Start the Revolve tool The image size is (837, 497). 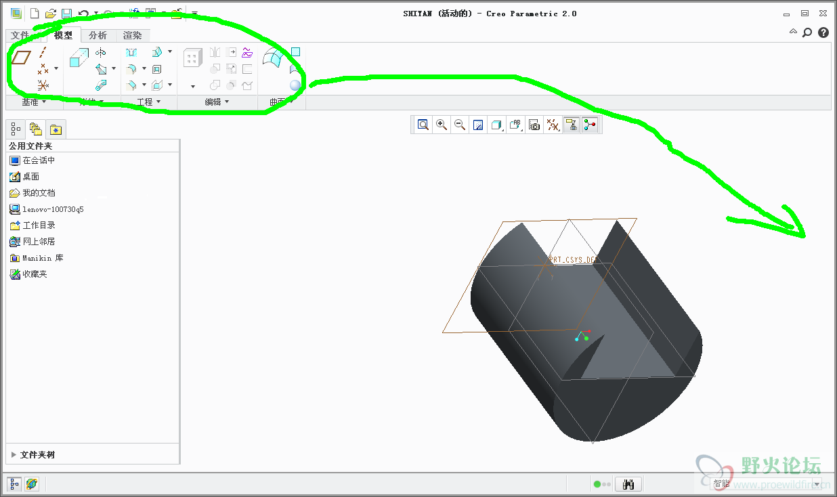coord(101,52)
